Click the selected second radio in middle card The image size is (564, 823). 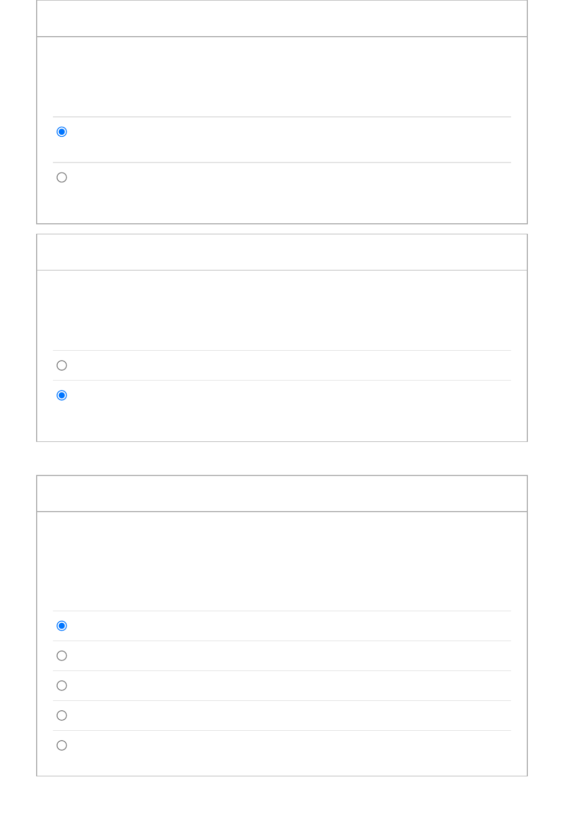click(x=62, y=395)
